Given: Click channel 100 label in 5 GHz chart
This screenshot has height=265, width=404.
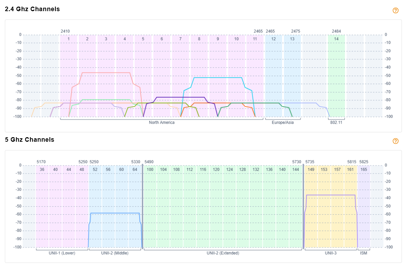Looking at the screenshot, I should tap(150, 170).
